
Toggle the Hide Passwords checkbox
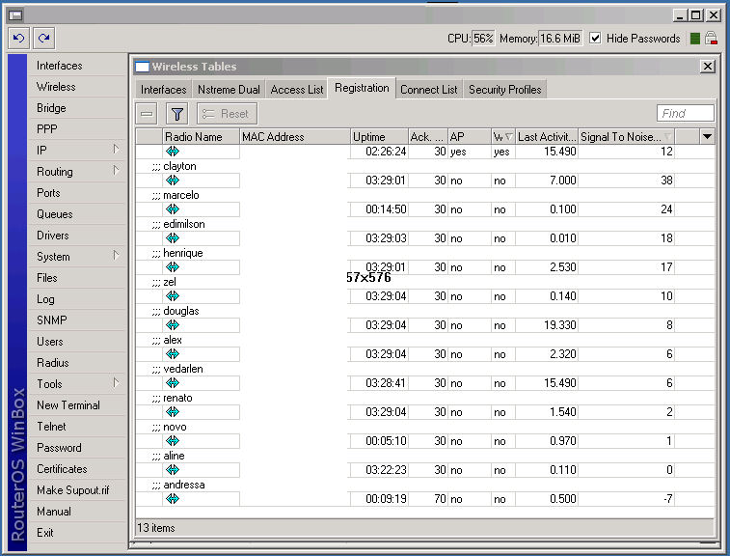click(x=595, y=39)
